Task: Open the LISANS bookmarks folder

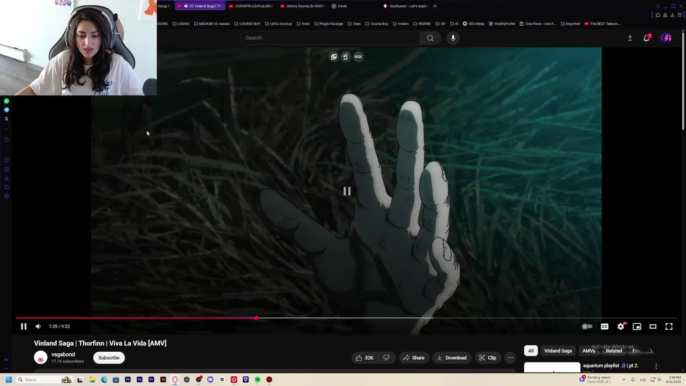Action: tap(181, 24)
